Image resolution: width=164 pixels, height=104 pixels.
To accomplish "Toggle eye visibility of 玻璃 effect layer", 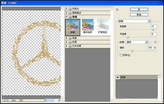I will (118, 77).
